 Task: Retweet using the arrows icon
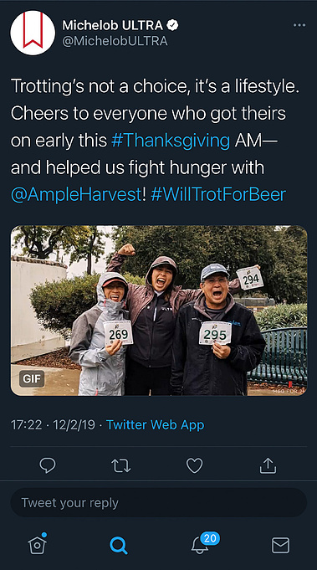pos(121,465)
